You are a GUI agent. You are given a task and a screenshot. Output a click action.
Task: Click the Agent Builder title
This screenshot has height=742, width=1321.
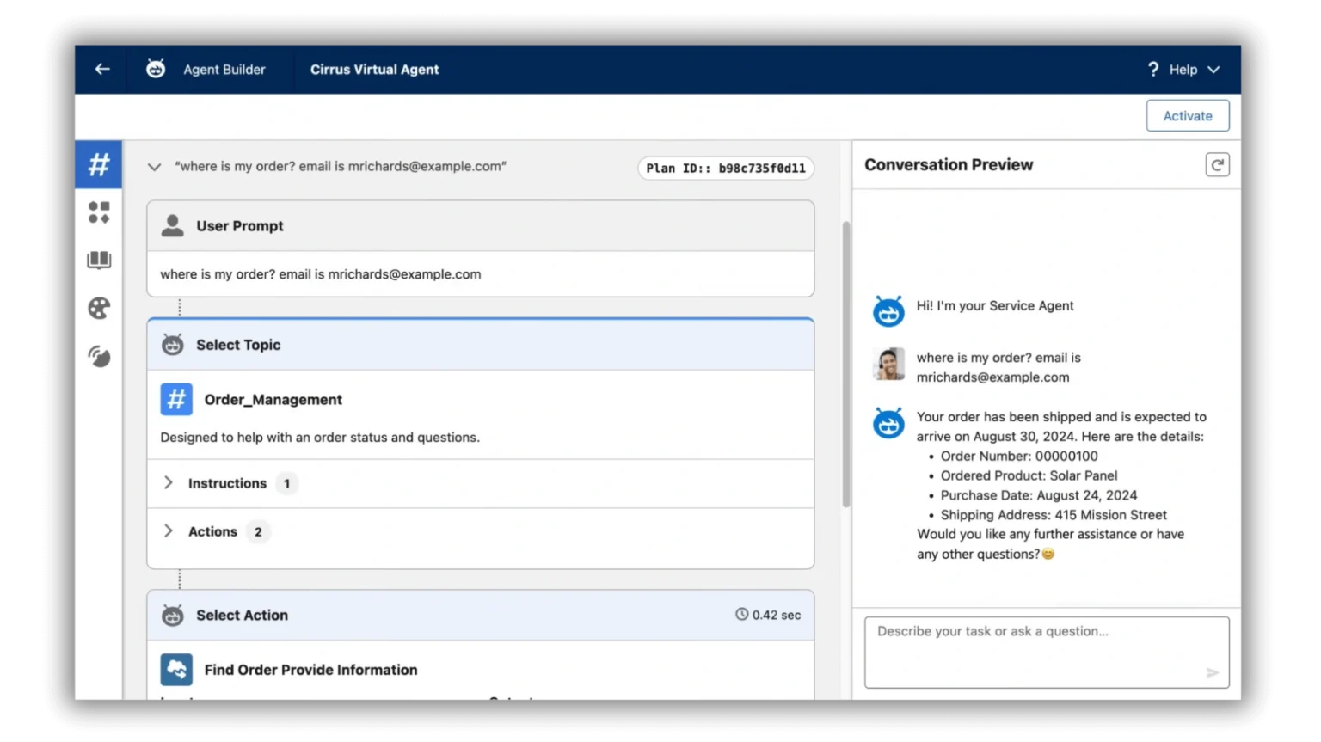224,70
